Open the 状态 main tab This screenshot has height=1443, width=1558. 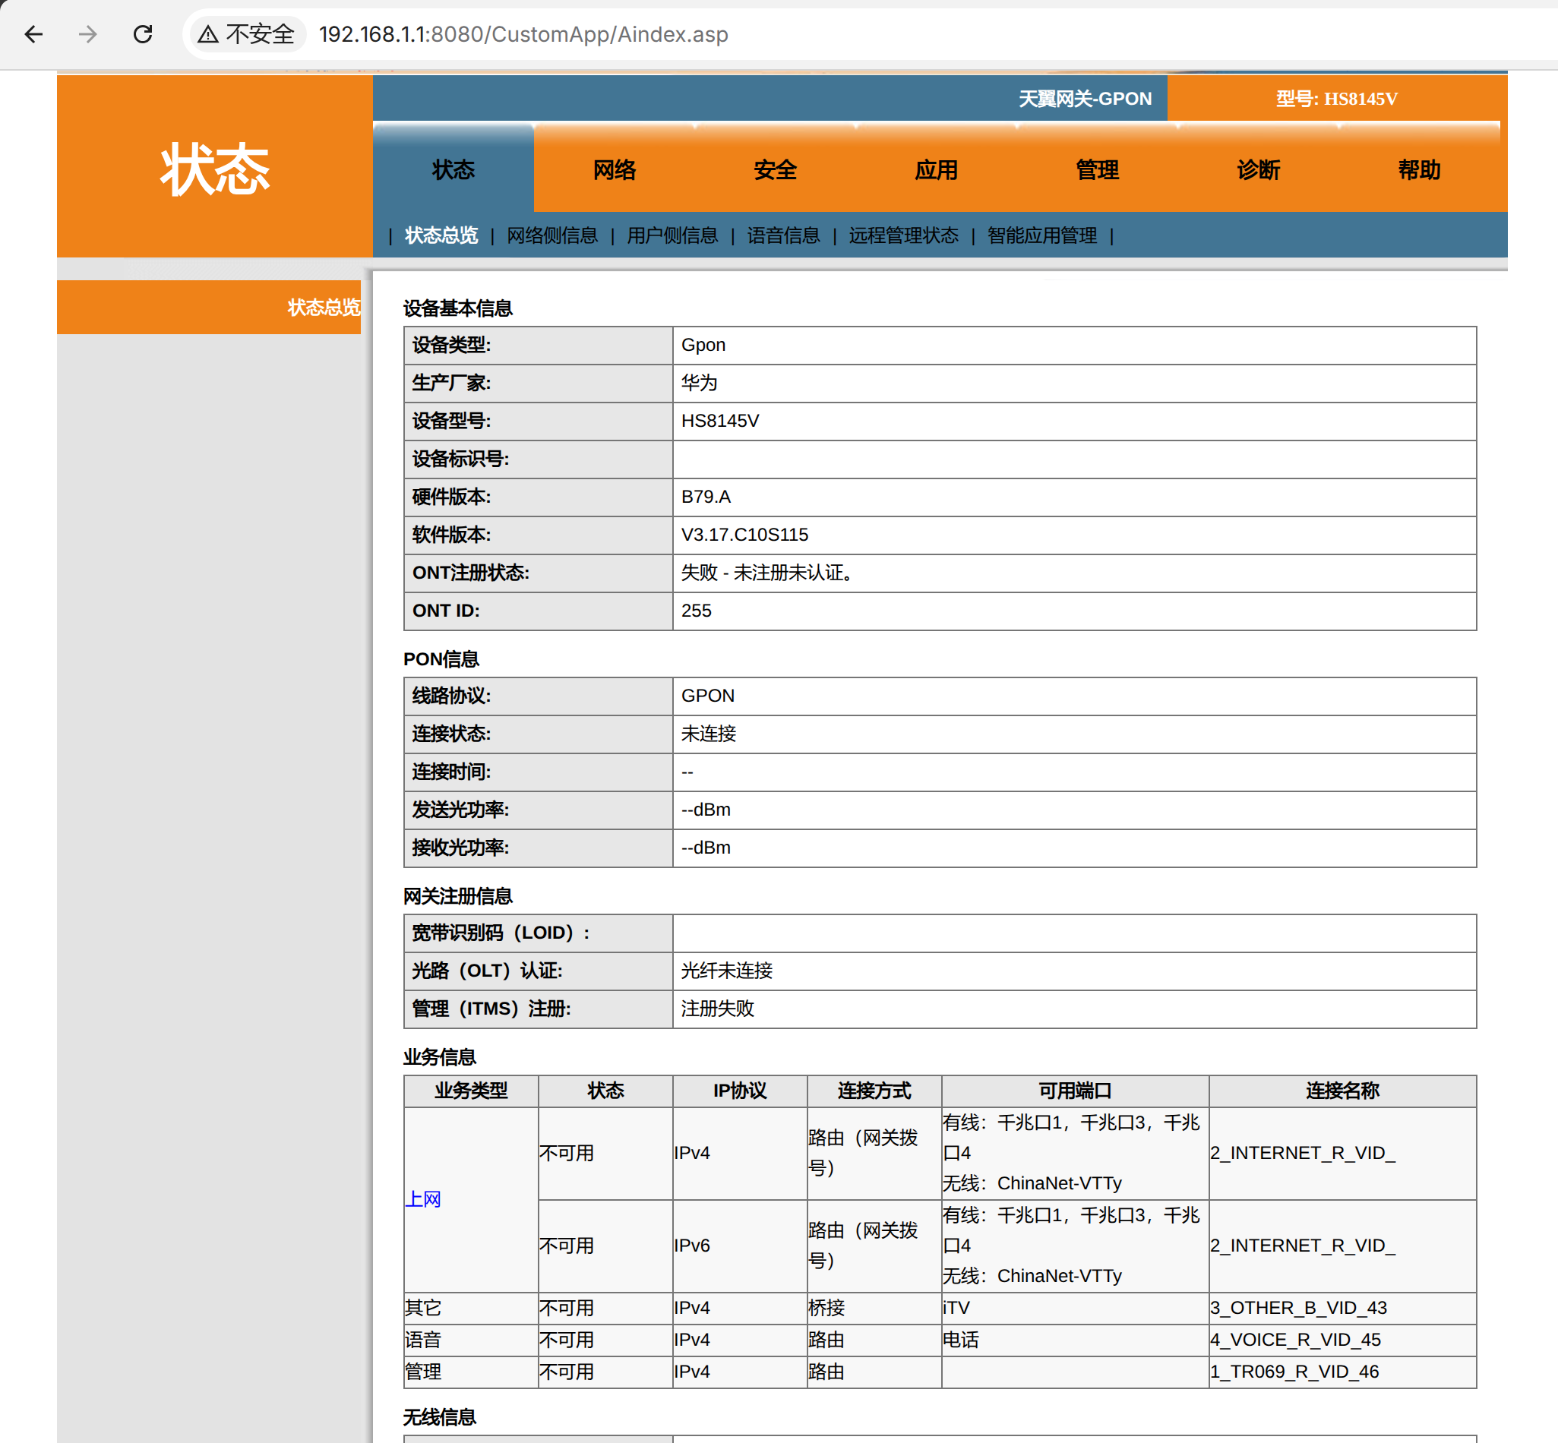pyautogui.click(x=453, y=169)
